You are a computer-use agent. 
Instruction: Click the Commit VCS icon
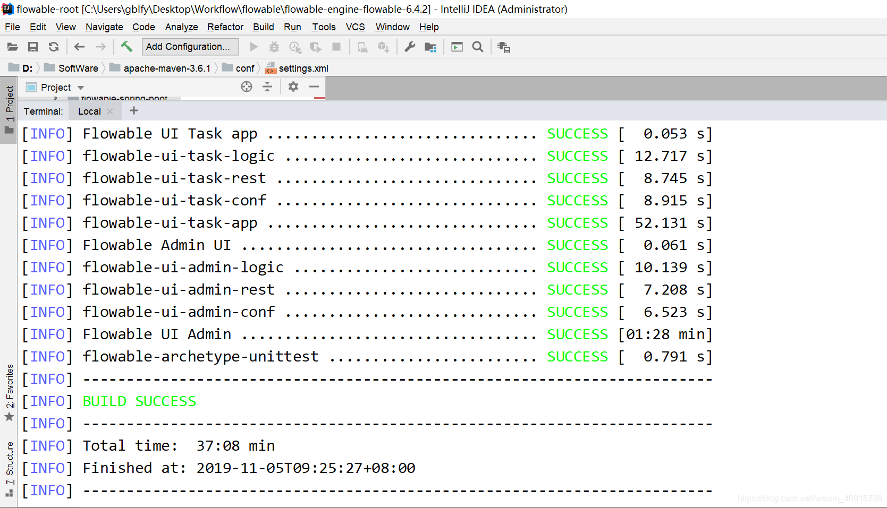pos(384,47)
